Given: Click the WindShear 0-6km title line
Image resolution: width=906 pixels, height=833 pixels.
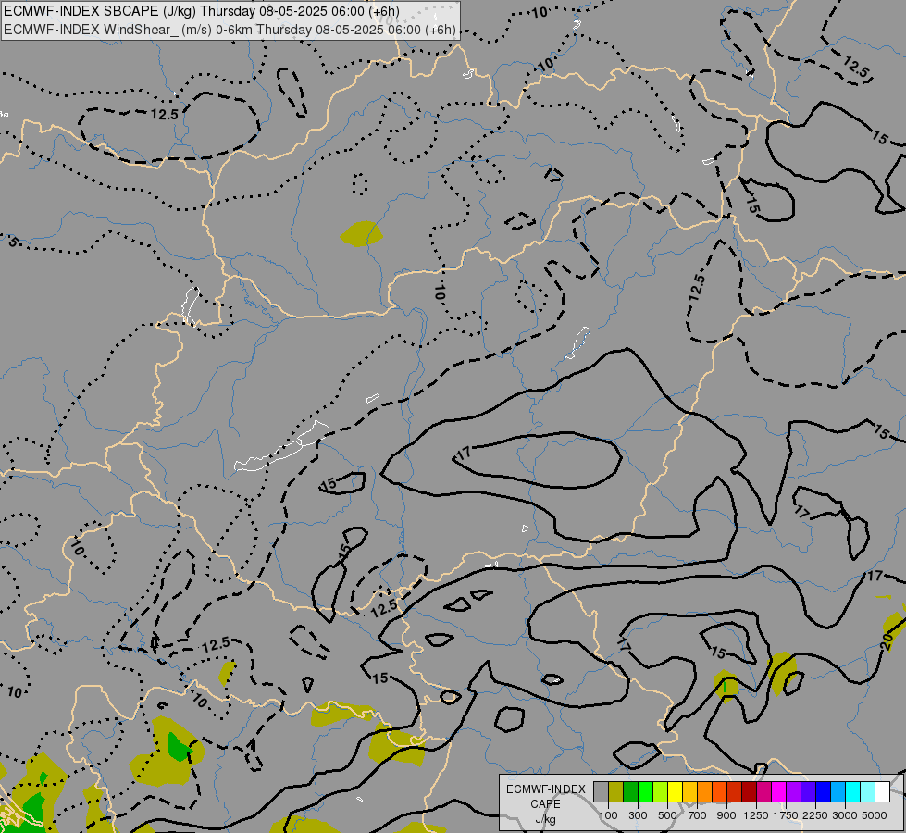Looking at the screenshot, I should point(230,30).
